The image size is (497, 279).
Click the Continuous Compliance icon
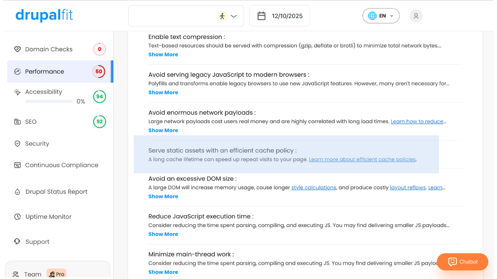point(17,165)
